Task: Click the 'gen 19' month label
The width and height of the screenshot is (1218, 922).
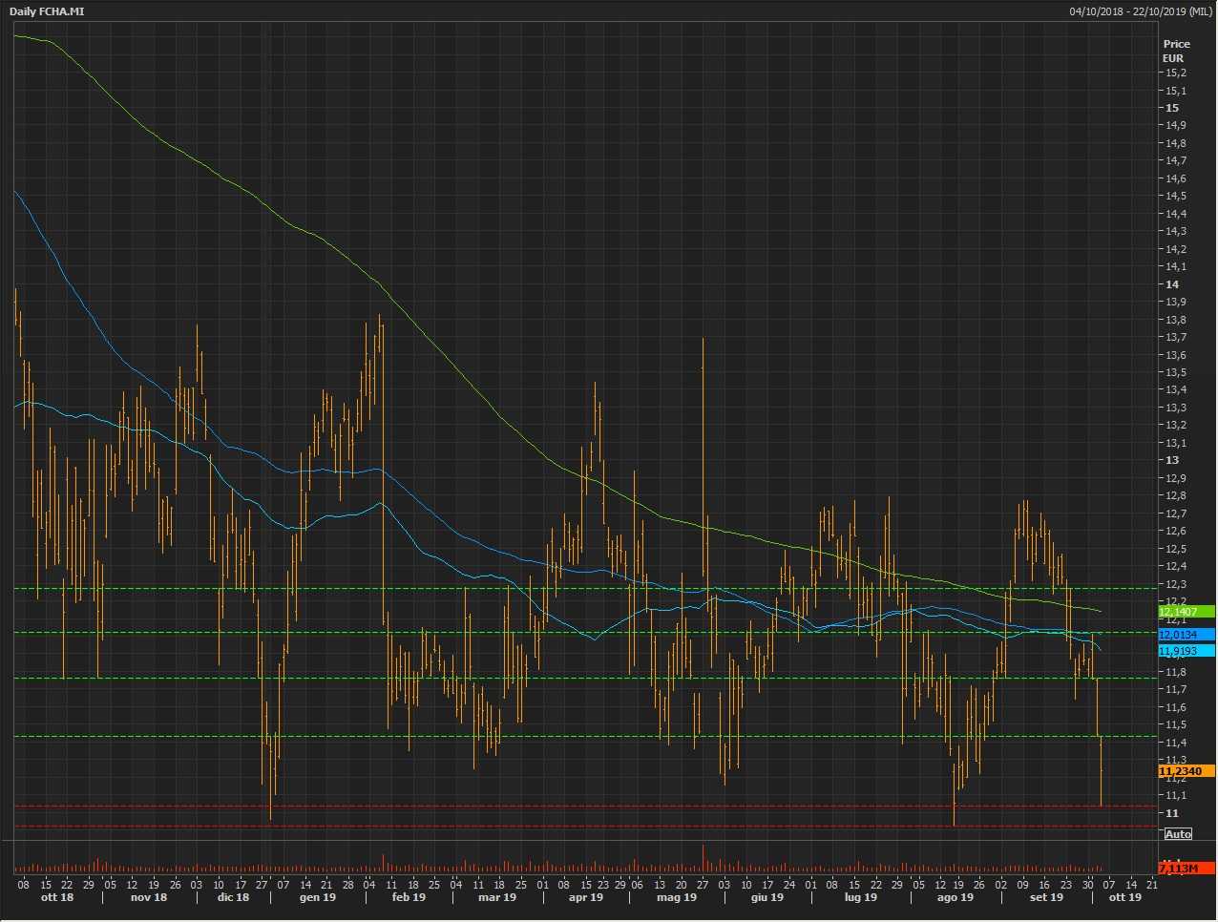Action: pos(318,897)
